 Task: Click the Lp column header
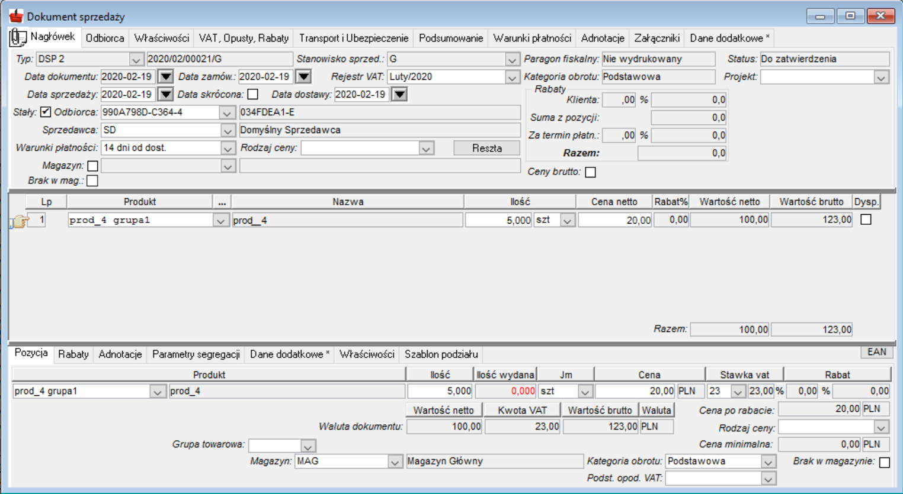(x=47, y=202)
